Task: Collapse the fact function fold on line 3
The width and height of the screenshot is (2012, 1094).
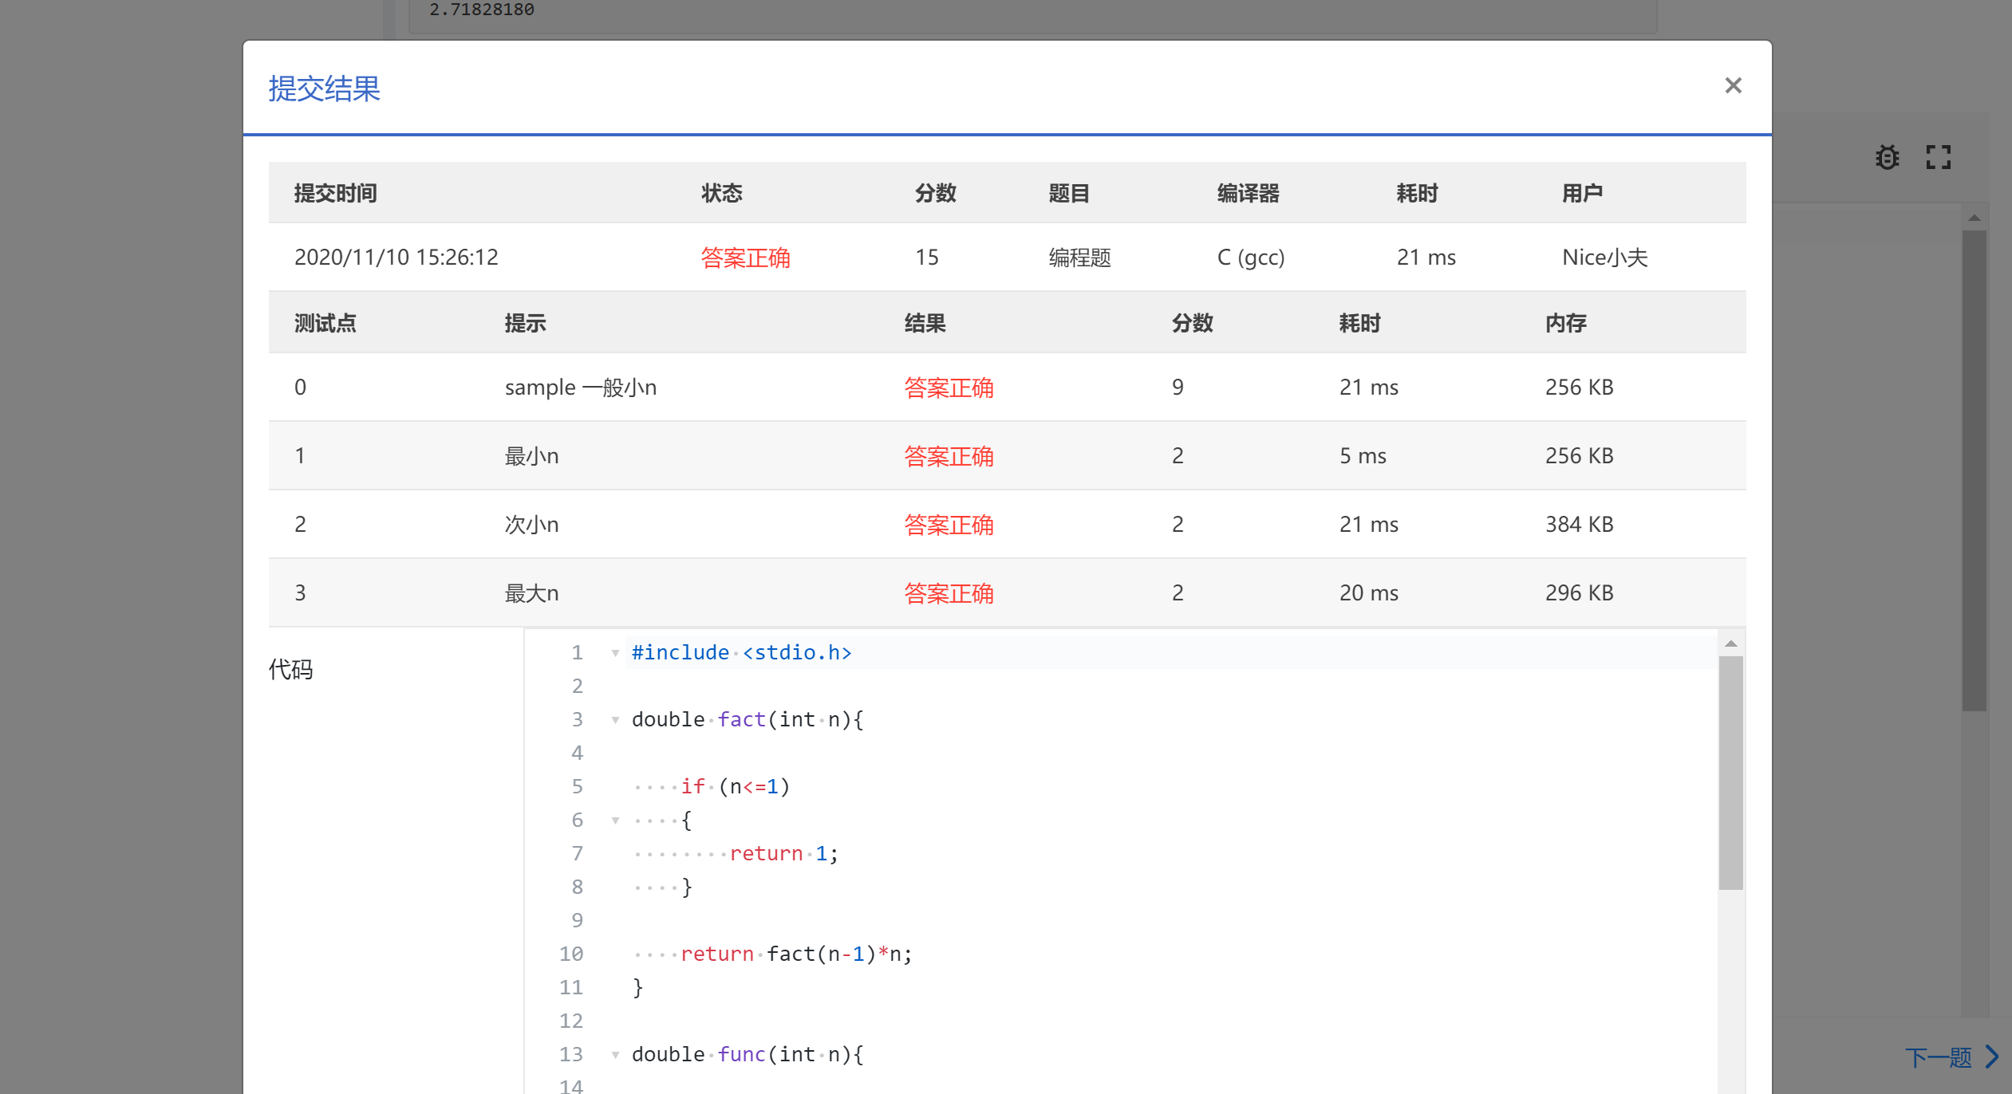Action: pos(615,720)
